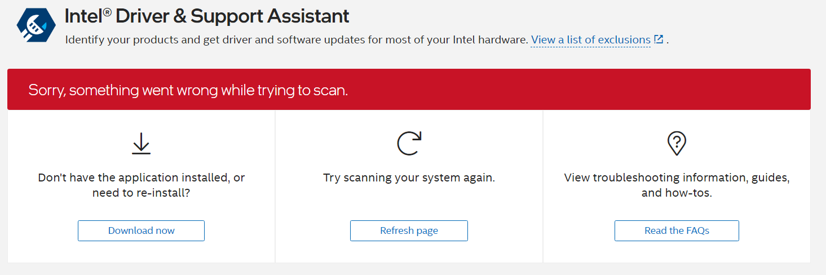Click the 'Don't have the application installed' text
The height and width of the screenshot is (275, 826).
141,178
